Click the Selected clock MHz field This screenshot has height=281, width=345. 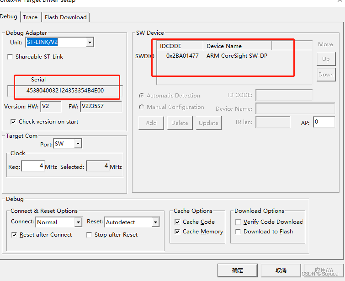click(98, 166)
